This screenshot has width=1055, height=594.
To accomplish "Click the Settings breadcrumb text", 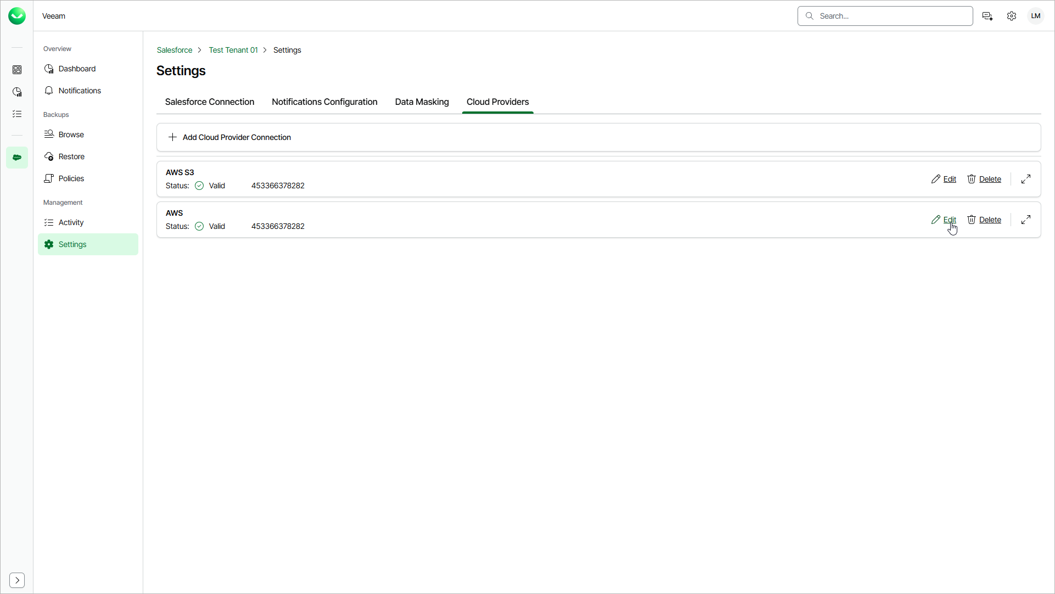I will (x=287, y=50).
